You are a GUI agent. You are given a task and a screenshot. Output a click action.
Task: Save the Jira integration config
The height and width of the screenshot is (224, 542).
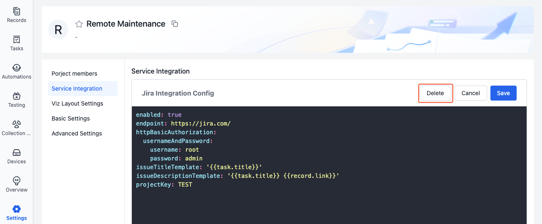503,93
